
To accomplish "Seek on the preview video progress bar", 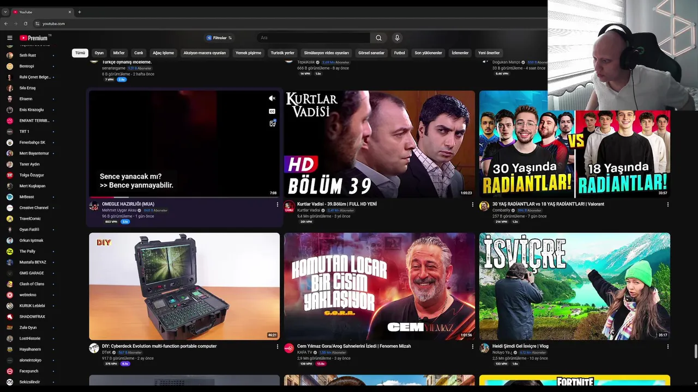I will click(x=184, y=197).
